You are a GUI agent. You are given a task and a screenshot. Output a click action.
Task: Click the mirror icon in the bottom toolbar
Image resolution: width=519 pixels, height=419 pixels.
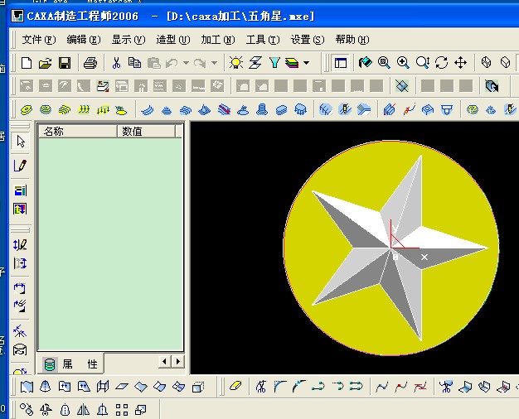pyautogui.click(x=84, y=410)
